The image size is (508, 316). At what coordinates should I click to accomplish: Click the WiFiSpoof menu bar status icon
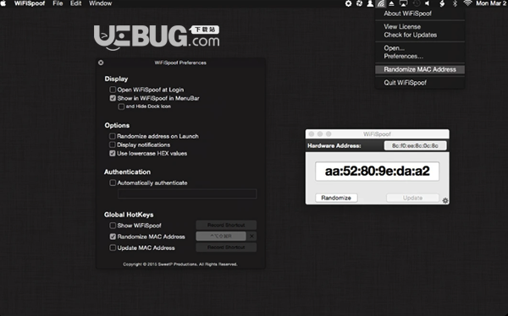click(380, 3)
